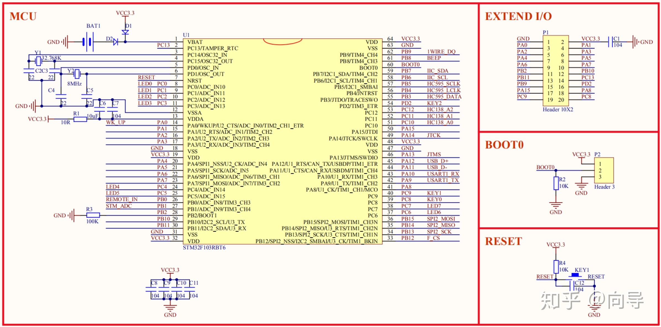
Task: Select the REMOTE_IN net label
Action: 122,199
